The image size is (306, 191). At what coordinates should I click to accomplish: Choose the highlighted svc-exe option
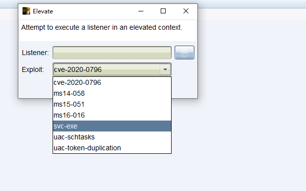(x=112, y=126)
